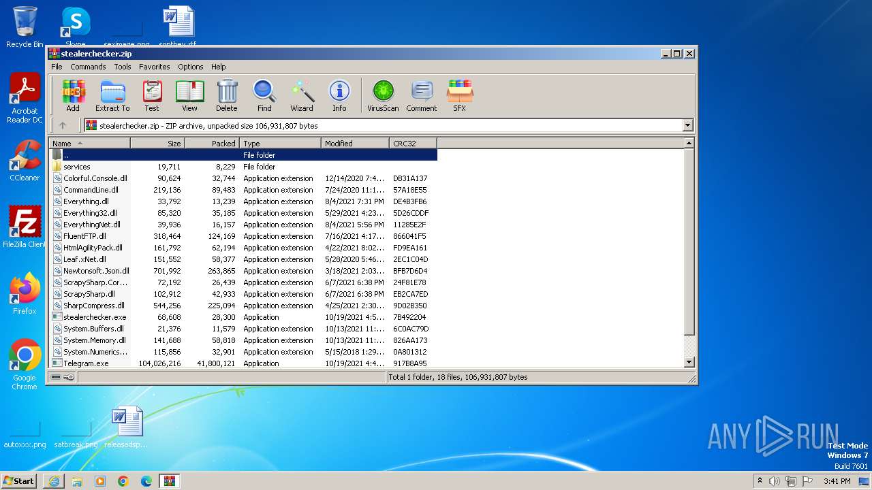Open Acrobat Reader DC desktop shortcut
Image resolution: width=872 pixels, height=490 pixels.
pyautogui.click(x=25, y=98)
